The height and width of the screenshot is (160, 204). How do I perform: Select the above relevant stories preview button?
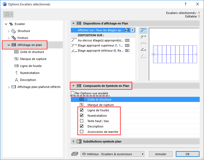pos(143,30)
